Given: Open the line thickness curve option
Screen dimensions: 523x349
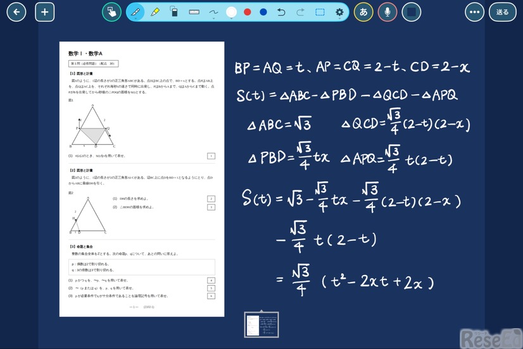Looking at the screenshot, I should click(213, 13).
